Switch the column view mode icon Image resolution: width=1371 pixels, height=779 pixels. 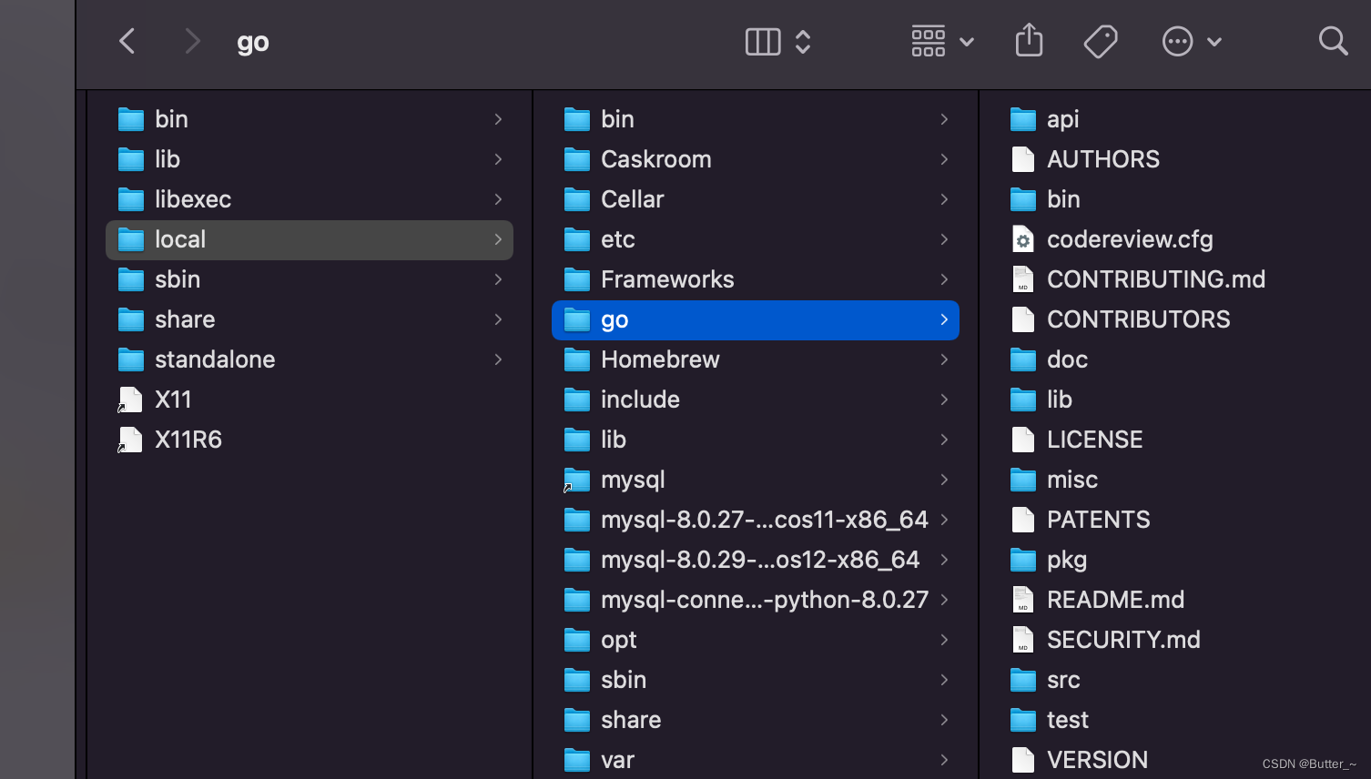point(763,41)
